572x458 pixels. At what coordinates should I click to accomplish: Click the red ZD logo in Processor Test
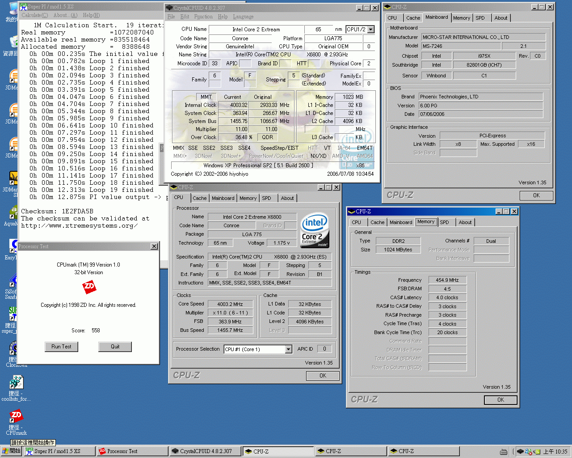point(89,287)
